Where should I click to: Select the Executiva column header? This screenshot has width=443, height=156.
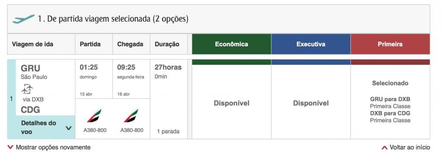(x=311, y=44)
